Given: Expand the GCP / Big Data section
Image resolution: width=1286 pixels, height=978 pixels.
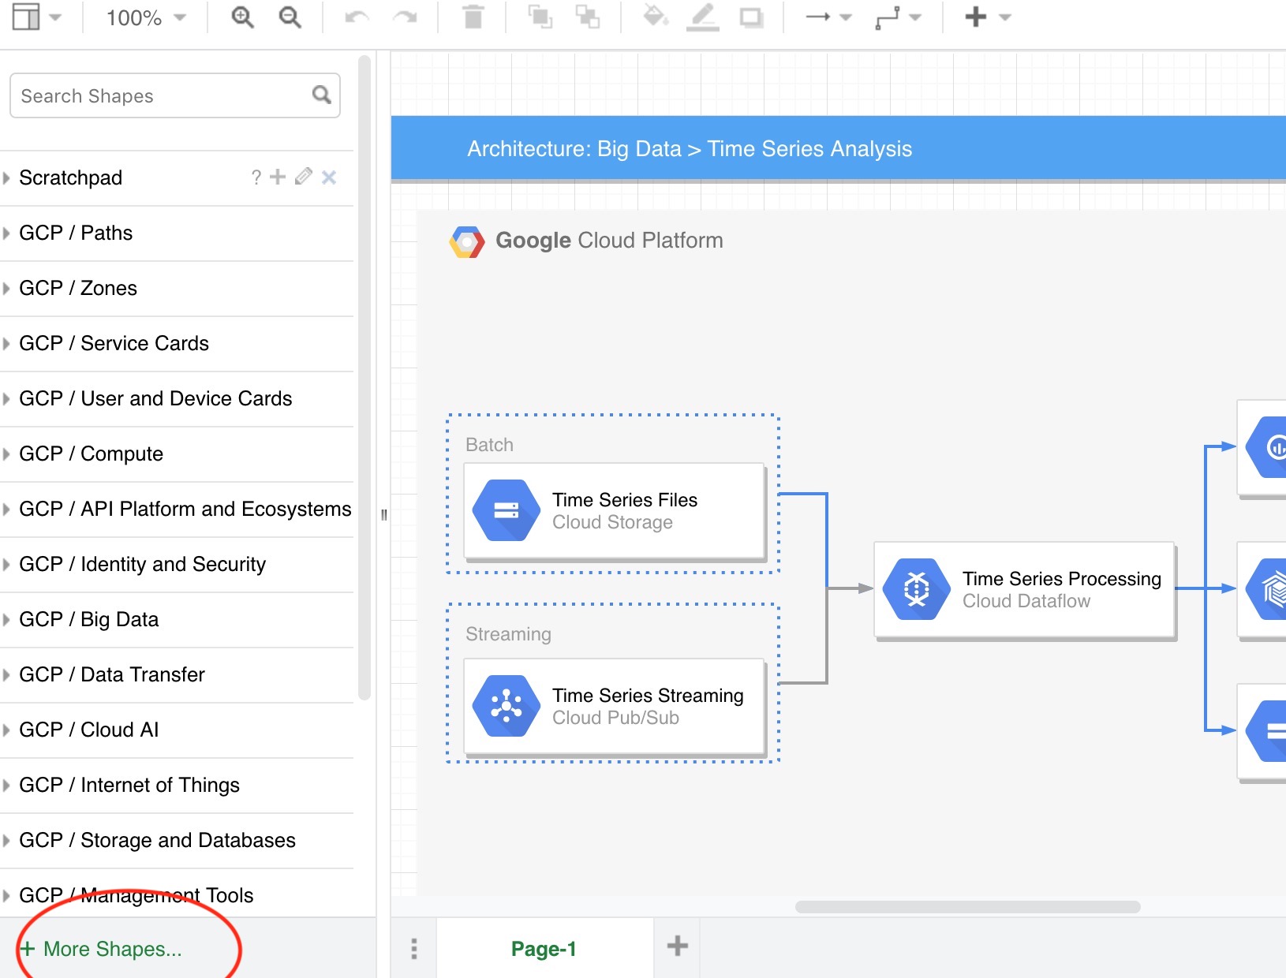Looking at the screenshot, I should (89, 620).
